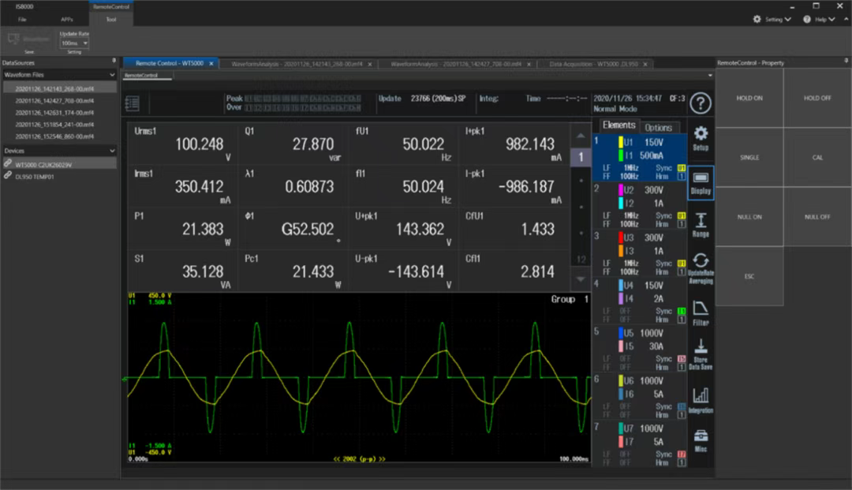Click page down arrow beside numeric display
The height and width of the screenshot is (490, 852).
click(581, 279)
